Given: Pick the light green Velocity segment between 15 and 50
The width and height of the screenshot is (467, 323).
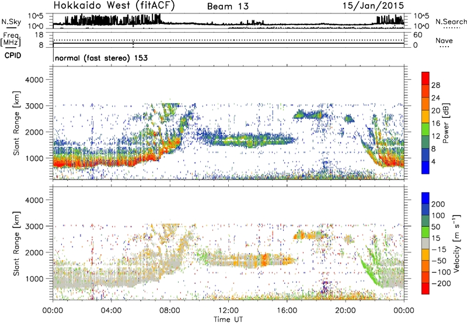Looking at the screenshot, I should (x=426, y=232).
